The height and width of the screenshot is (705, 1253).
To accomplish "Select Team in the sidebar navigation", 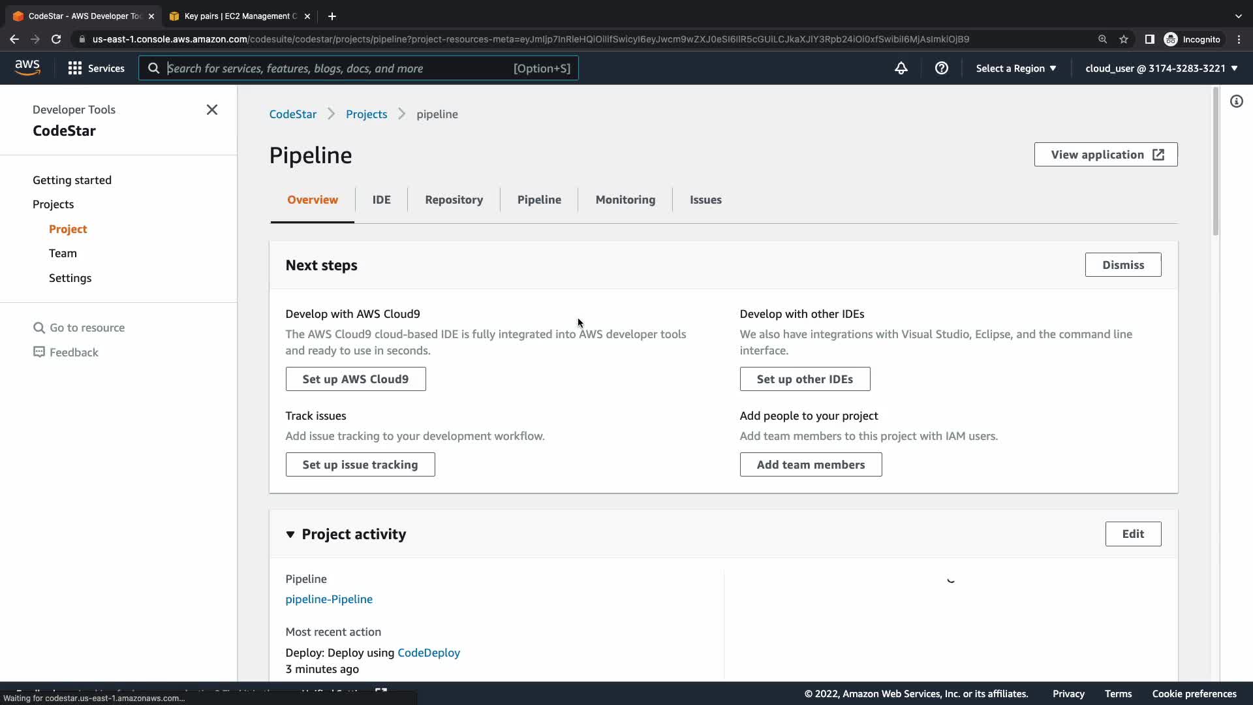I will coord(63,253).
